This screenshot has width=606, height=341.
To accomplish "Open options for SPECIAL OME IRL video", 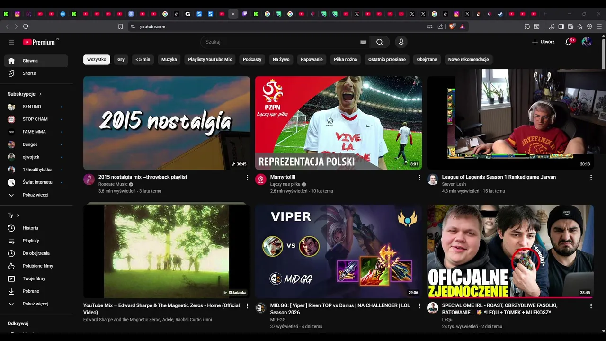I will point(591,306).
